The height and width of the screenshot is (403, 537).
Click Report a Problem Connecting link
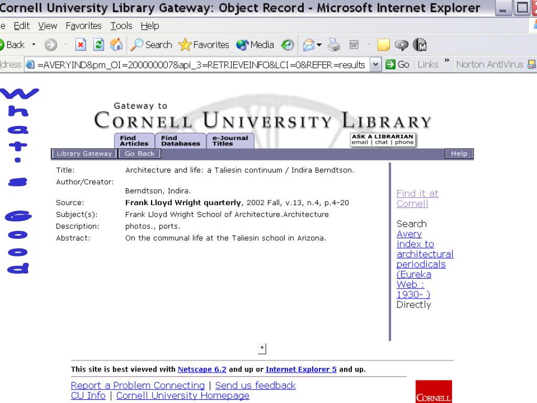138,386
